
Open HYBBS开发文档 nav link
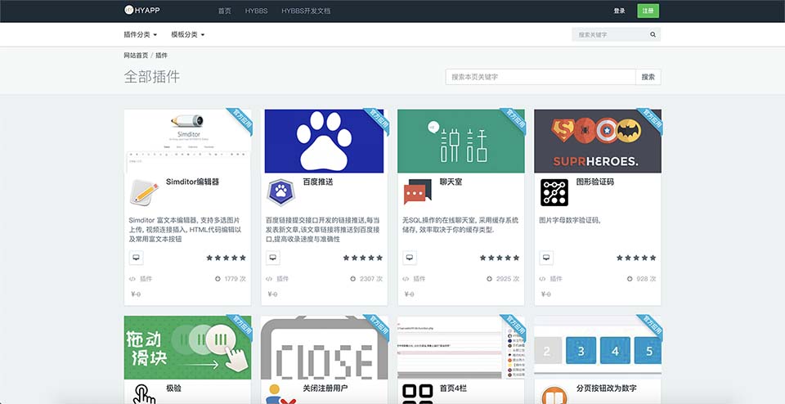point(306,11)
